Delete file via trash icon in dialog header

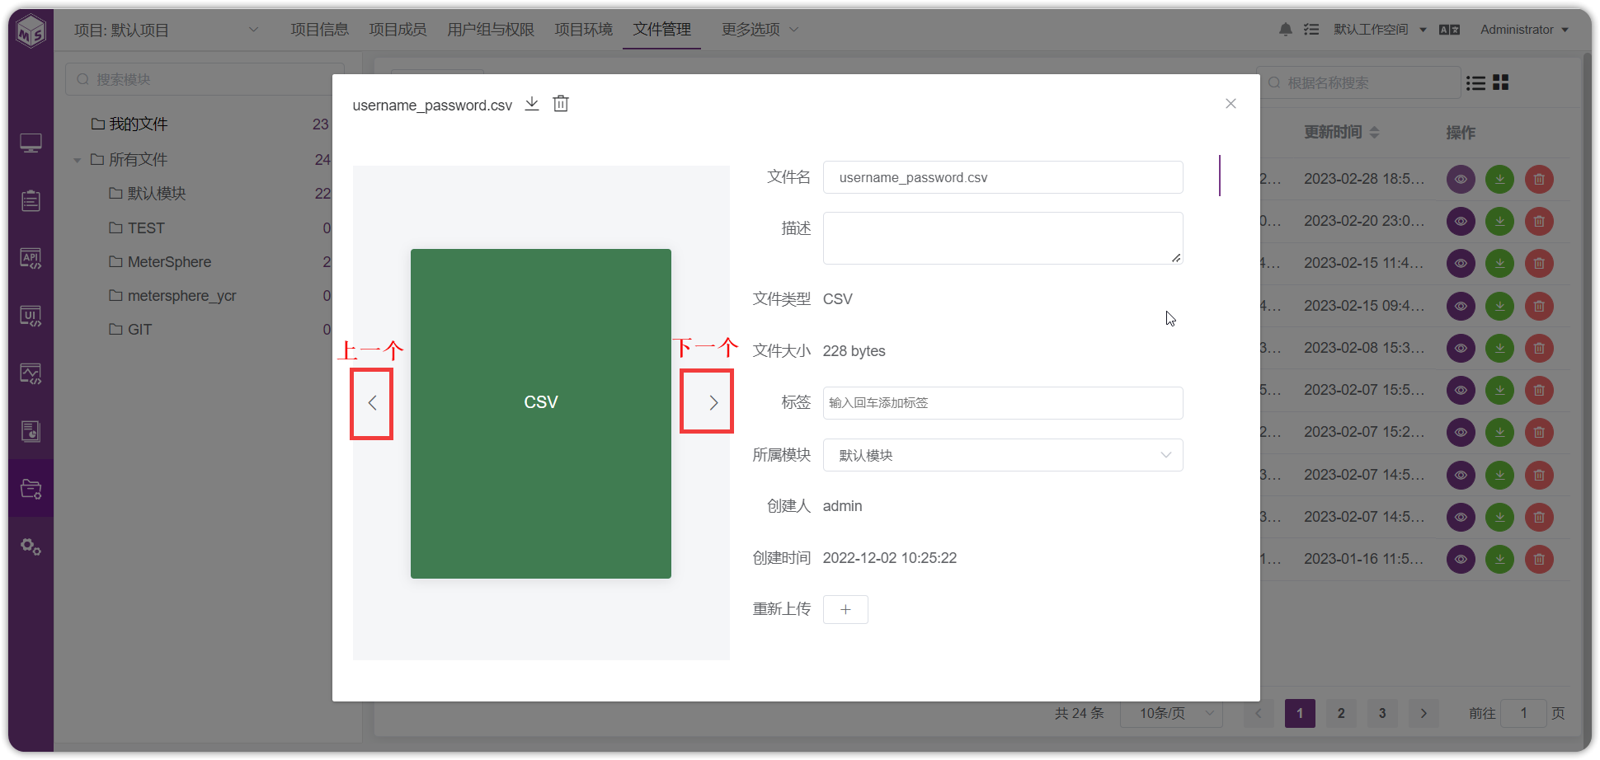561,104
